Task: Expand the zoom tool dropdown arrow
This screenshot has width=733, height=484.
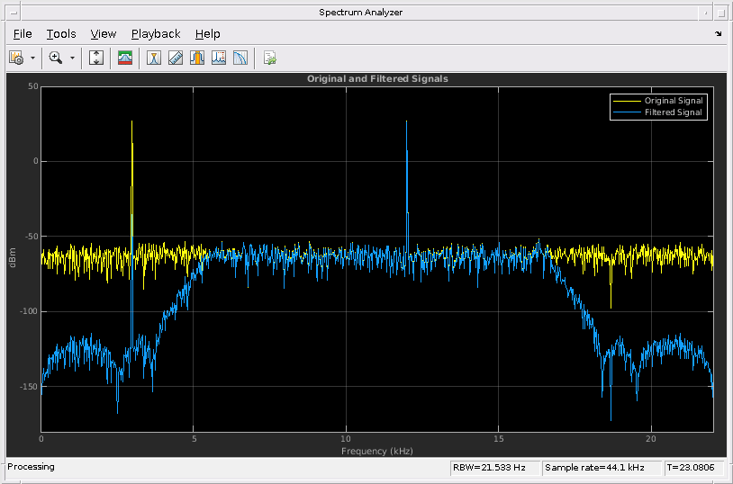Action: tap(72, 58)
